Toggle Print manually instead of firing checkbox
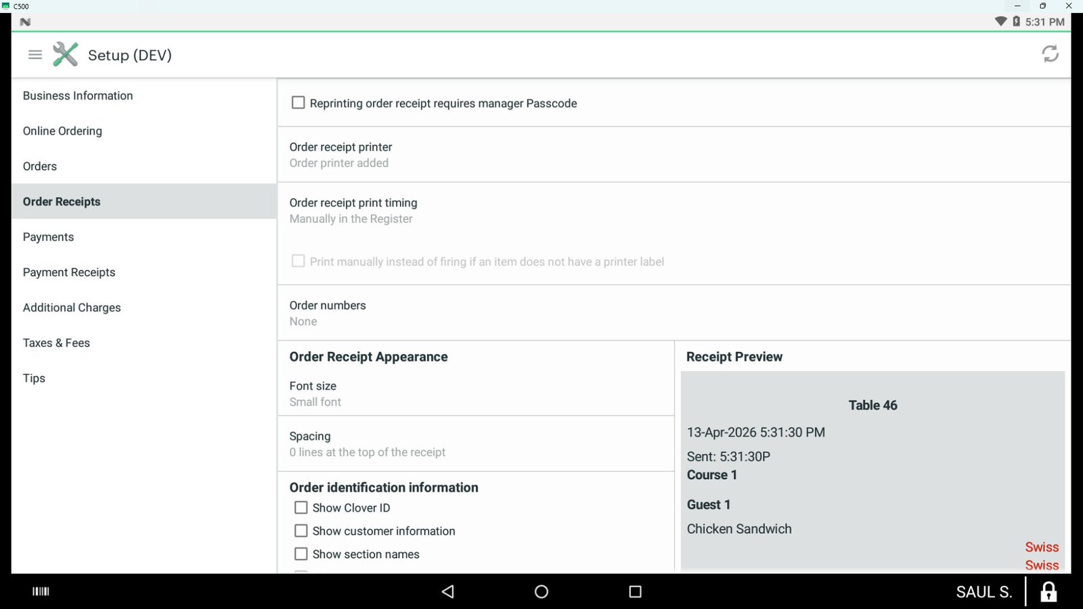The image size is (1083, 609). coord(298,261)
